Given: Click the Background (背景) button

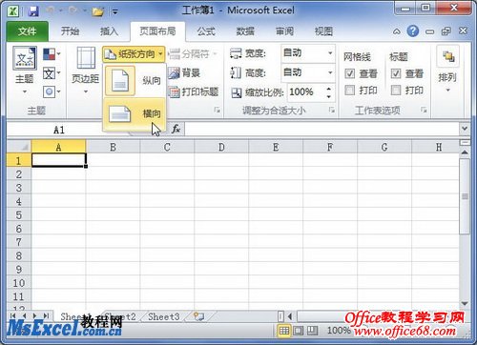Looking at the screenshot, I should click(x=184, y=73).
